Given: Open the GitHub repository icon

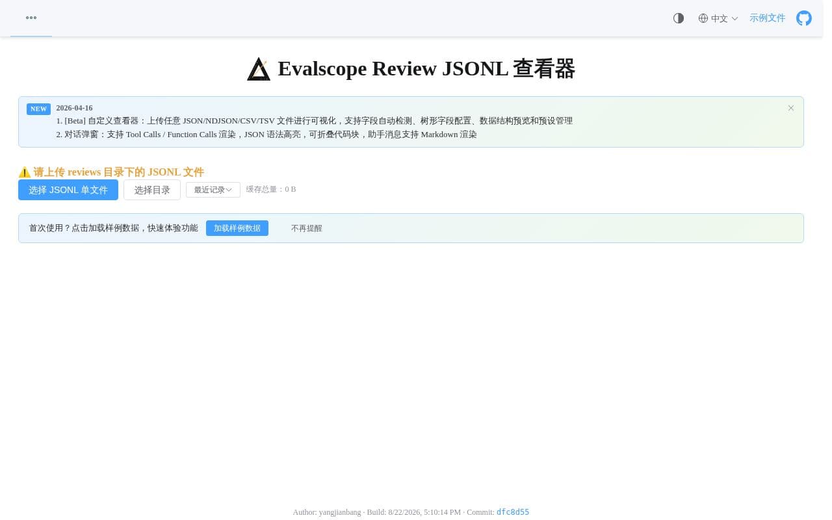Looking at the screenshot, I should [804, 18].
